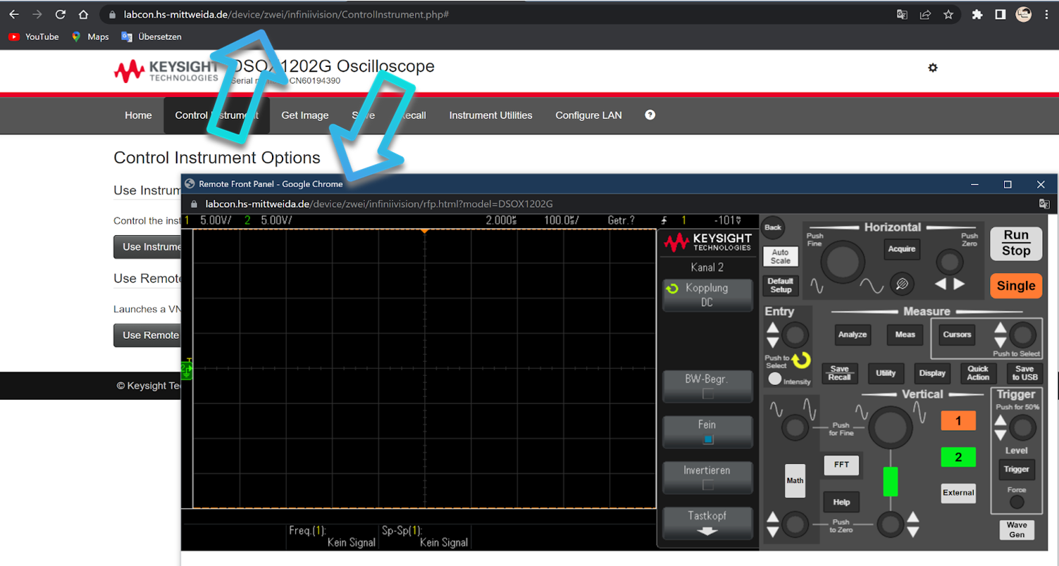Open the Keysight settings gear icon
1059x566 pixels.
(x=933, y=68)
